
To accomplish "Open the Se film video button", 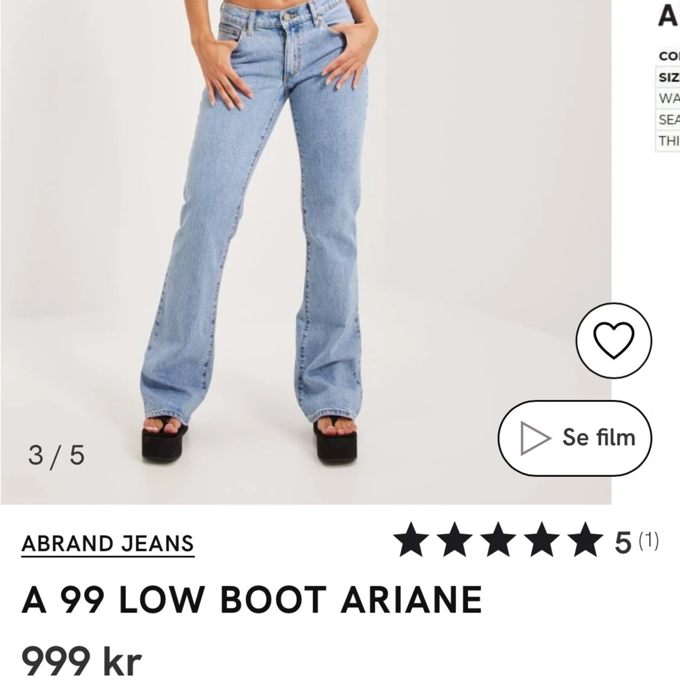I will tap(575, 438).
